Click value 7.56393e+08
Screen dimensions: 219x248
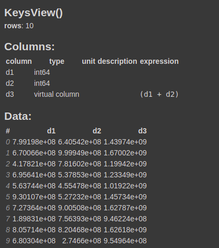pyautogui.click(x=80, y=219)
